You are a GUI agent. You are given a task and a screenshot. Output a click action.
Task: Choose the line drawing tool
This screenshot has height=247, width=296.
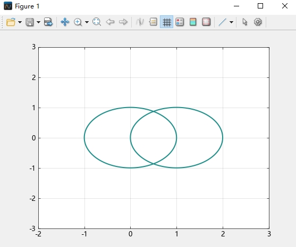click(x=222, y=22)
